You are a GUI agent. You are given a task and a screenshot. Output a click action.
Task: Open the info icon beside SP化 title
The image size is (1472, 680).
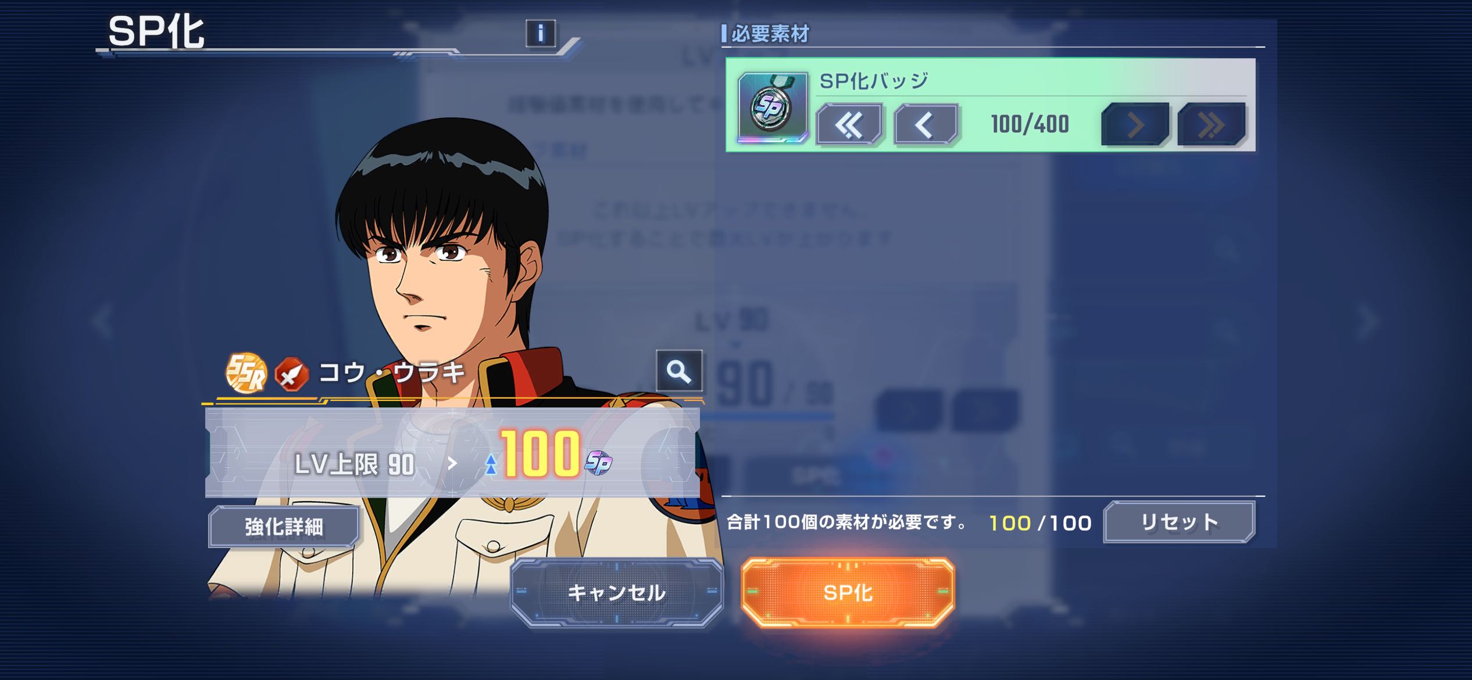click(x=541, y=34)
